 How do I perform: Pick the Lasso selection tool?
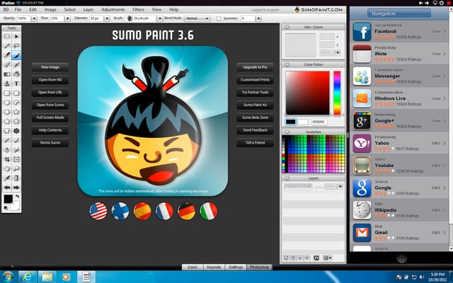click(16, 45)
